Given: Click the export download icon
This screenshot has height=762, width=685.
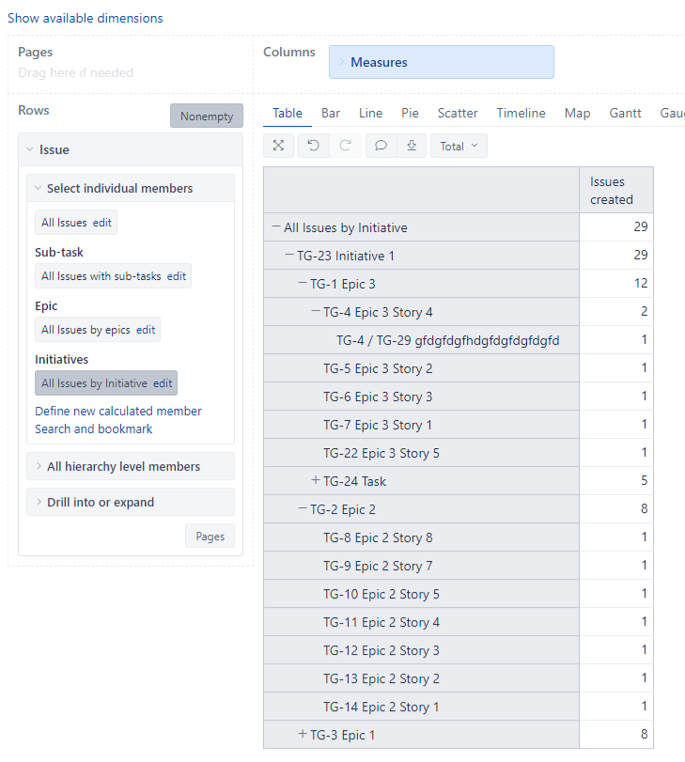Looking at the screenshot, I should tap(411, 146).
